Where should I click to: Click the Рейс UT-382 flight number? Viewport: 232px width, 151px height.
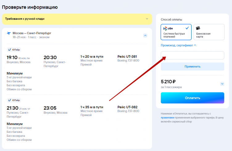pyautogui.click(x=127, y=107)
